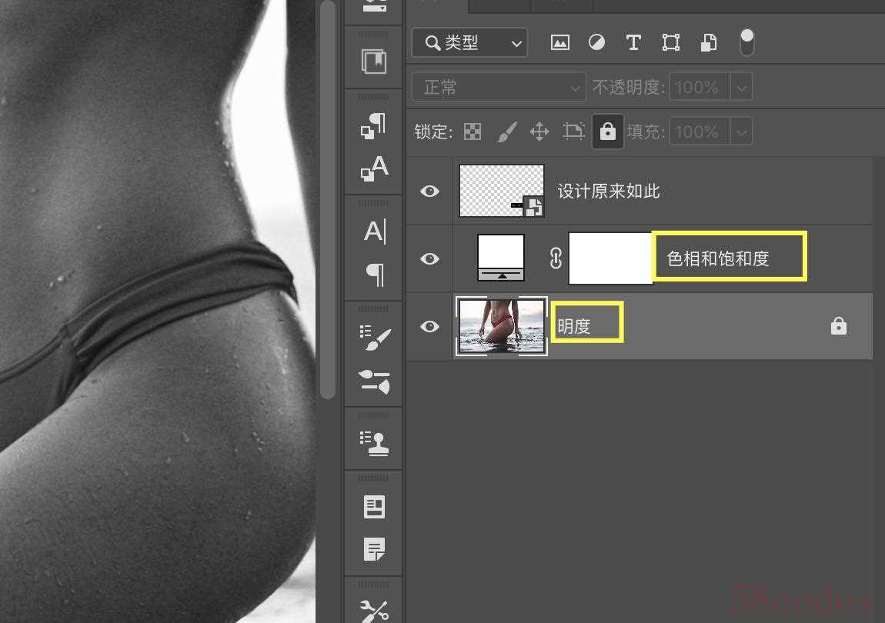Toggle the mask link chain icon
Screen dimensions: 885x623
556,258
